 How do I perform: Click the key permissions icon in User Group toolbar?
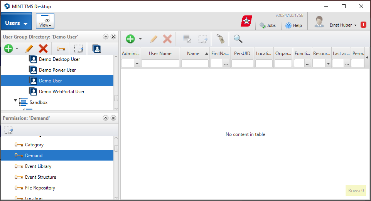(x=61, y=49)
